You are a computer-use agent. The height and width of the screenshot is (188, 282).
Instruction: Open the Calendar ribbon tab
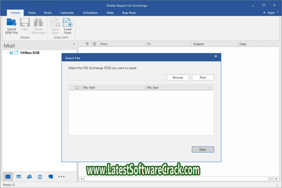pos(67,13)
